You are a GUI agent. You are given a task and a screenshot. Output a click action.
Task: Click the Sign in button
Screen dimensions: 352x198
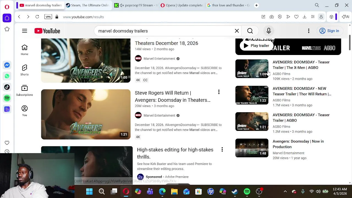point(329,31)
